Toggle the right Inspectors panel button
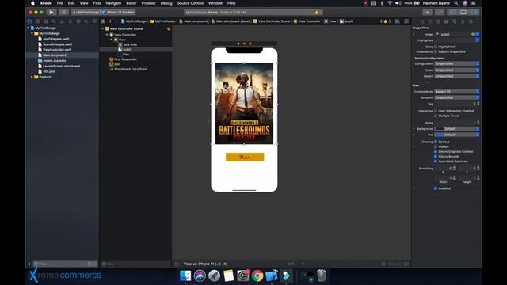Image resolution: width=507 pixels, height=285 pixels. point(475,13)
